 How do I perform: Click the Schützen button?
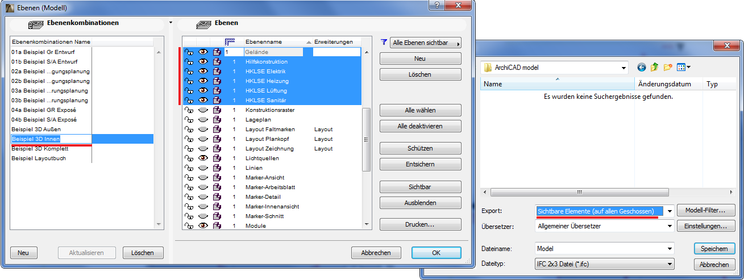[x=421, y=148]
